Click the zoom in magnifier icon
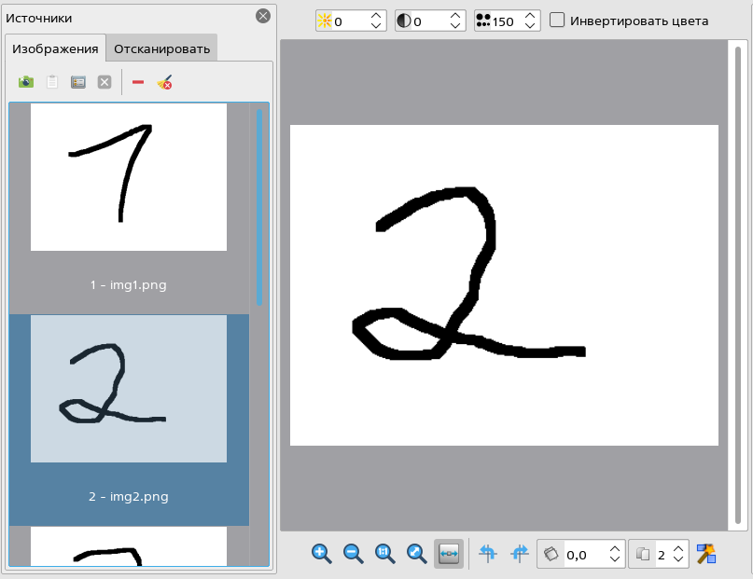The width and height of the screenshot is (753, 579). click(x=322, y=554)
